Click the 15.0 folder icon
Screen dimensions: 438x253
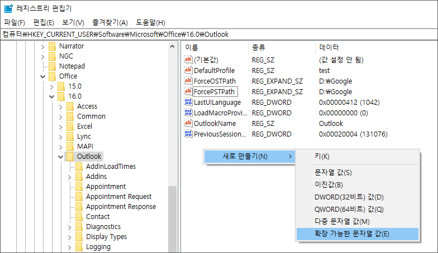pos(61,86)
